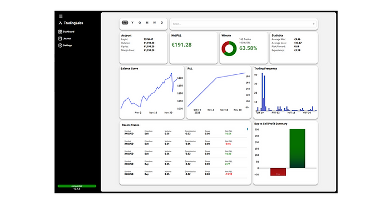
Task: Select the W (weekly) time range
Action: coord(155,23)
